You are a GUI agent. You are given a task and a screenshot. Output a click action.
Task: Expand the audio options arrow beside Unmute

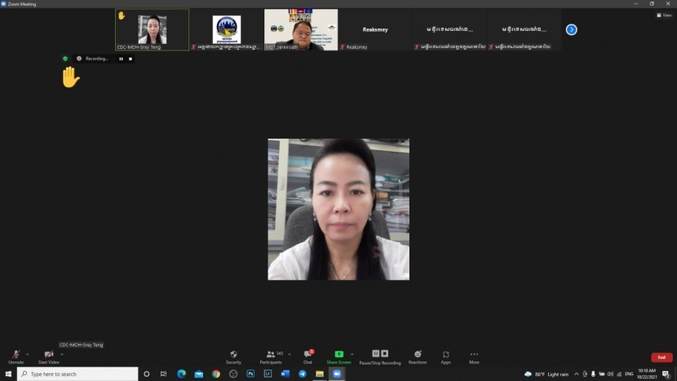click(28, 354)
